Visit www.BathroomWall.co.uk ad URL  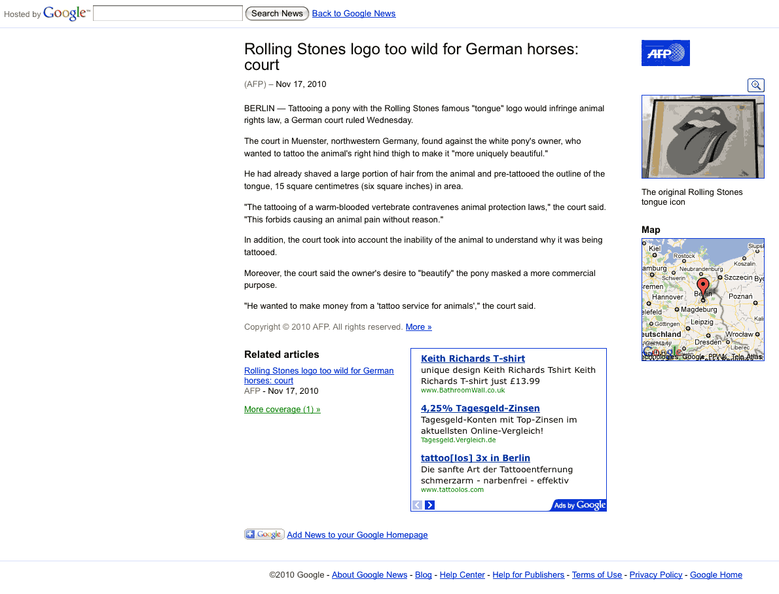(463, 391)
